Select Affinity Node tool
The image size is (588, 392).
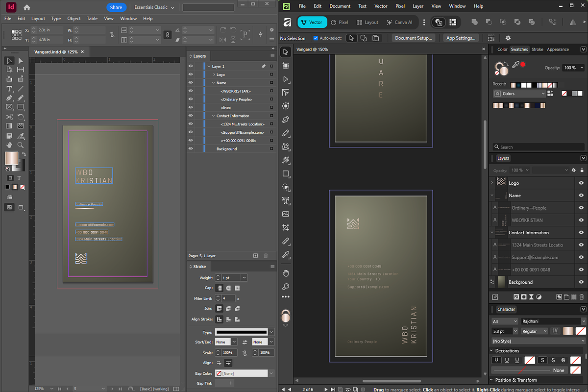coord(286,79)
